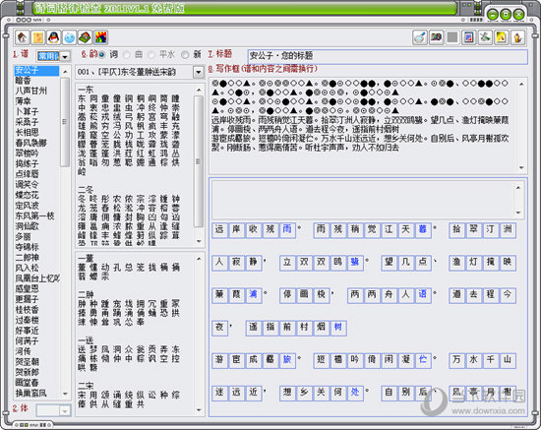Click the gray square toolbar button
This screenshot has width=541, height=430.
(452, 37)
